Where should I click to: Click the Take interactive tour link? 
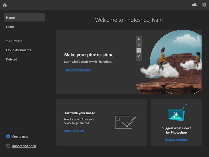pos(77,70)
